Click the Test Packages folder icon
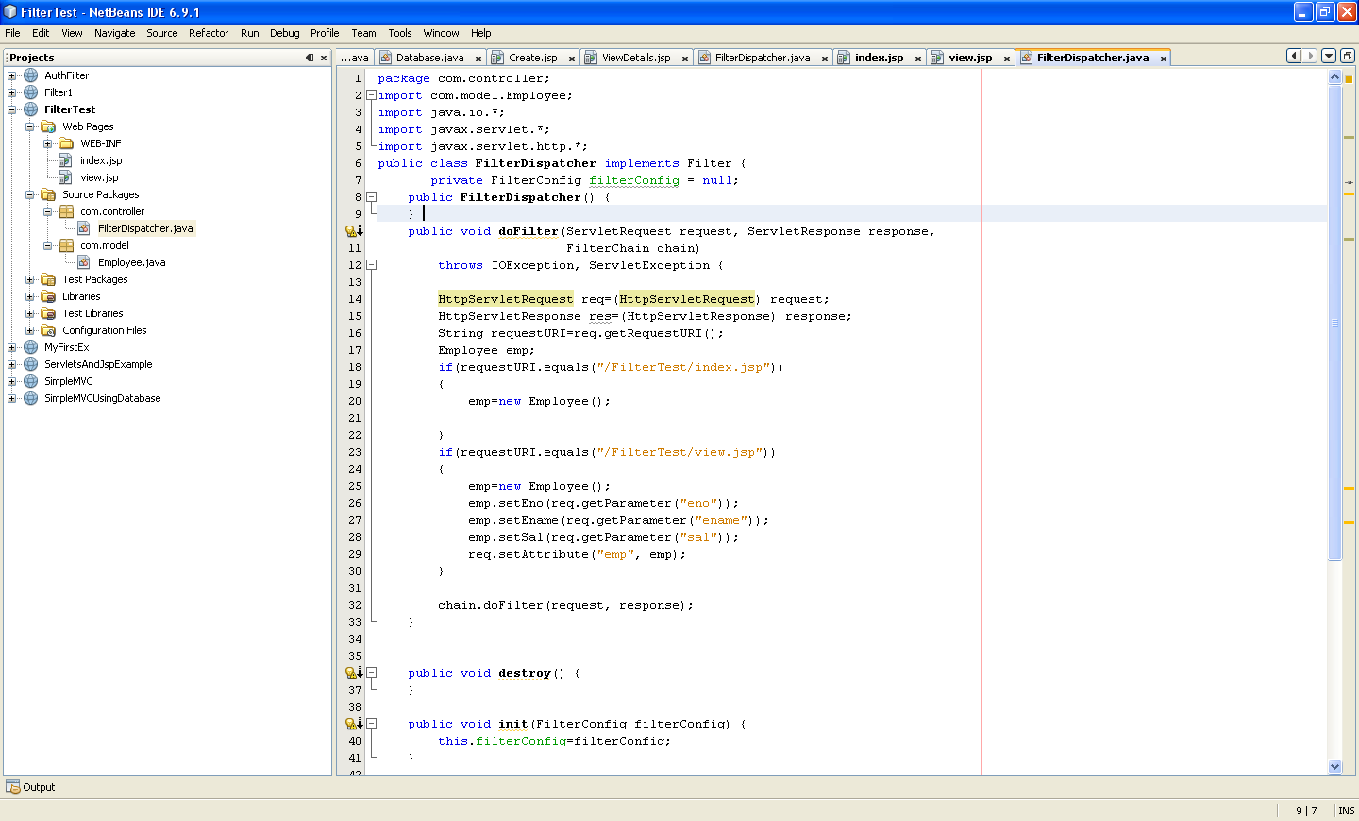 point(48,279)
